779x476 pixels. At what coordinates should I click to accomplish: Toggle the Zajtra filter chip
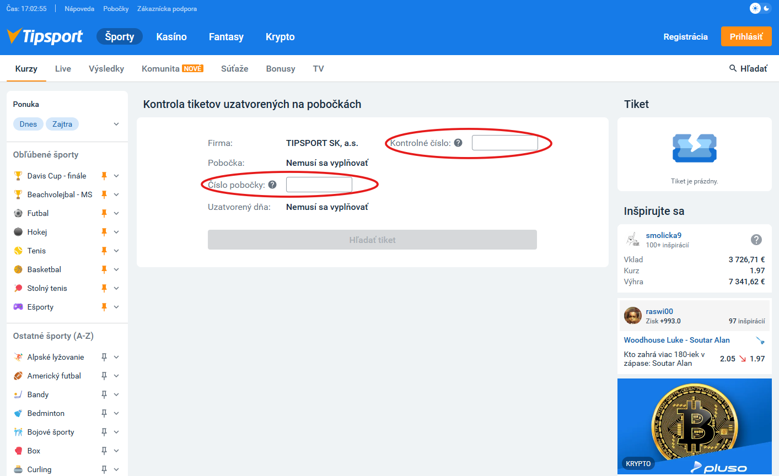[x=62, y=124]
